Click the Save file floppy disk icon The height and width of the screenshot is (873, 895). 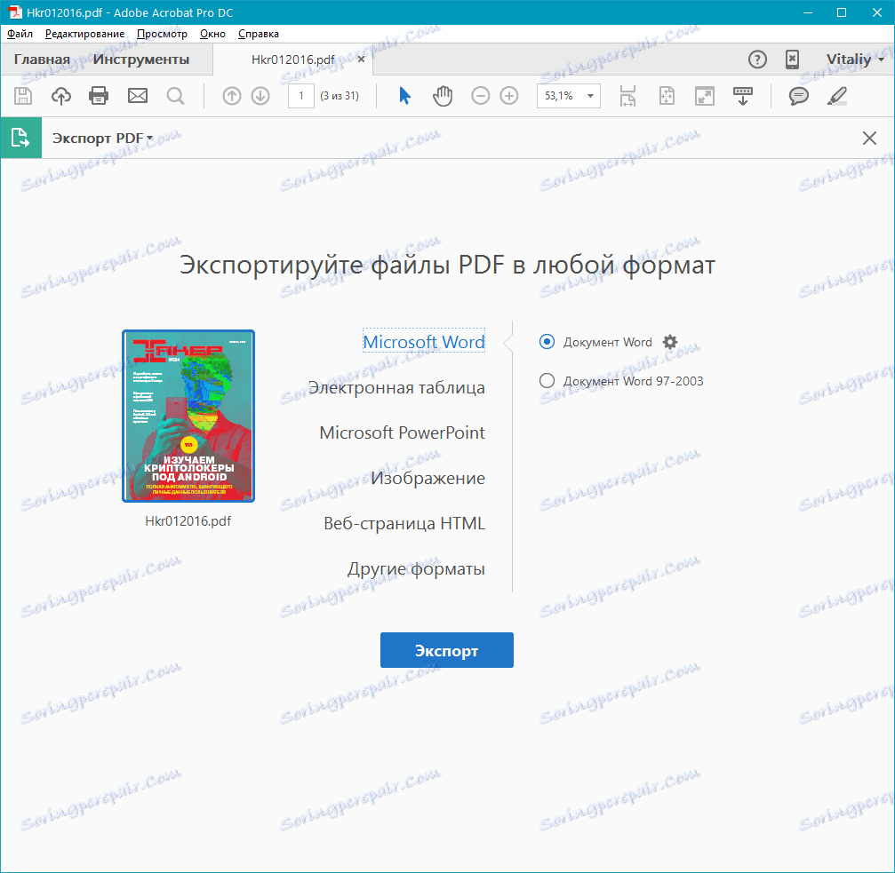coord(23,96)
